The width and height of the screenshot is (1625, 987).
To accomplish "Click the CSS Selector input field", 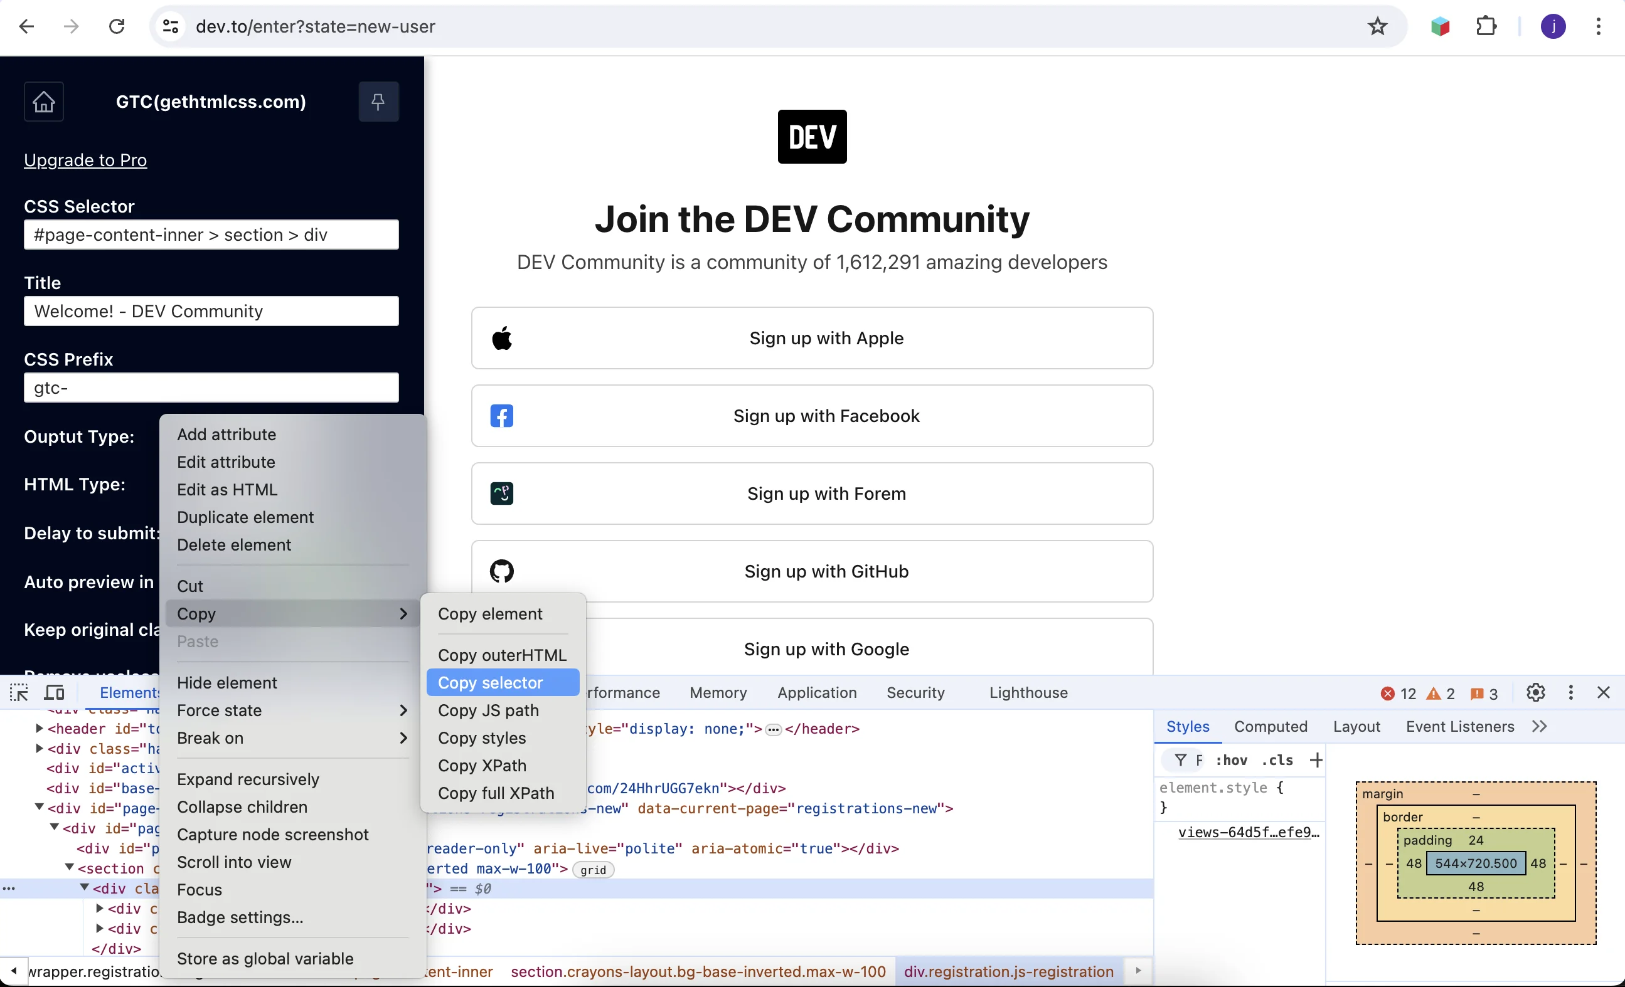I will click(x=211, y=235).
